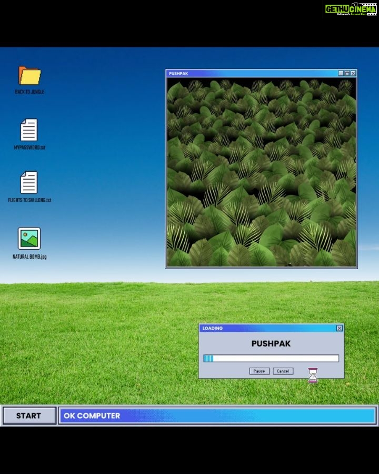The image size is (379, 474).
Task: Open the NATURAL BOMB.jpg image icon
Action: pos(29,239)
